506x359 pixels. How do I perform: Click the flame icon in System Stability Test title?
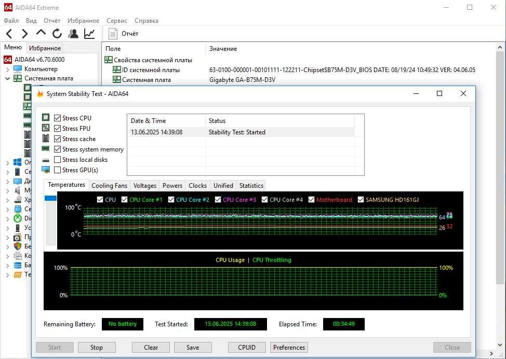[40, 94]
